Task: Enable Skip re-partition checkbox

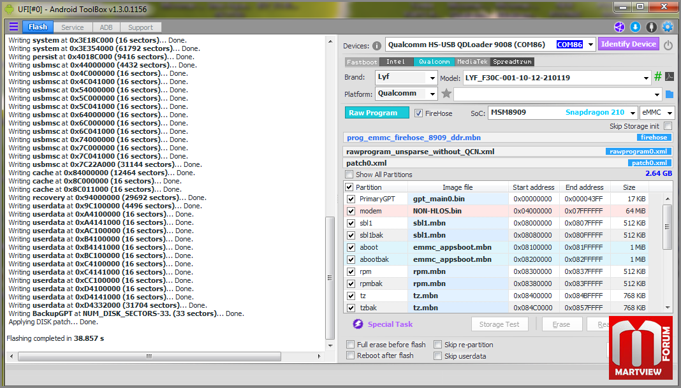Action: point(438,345)
